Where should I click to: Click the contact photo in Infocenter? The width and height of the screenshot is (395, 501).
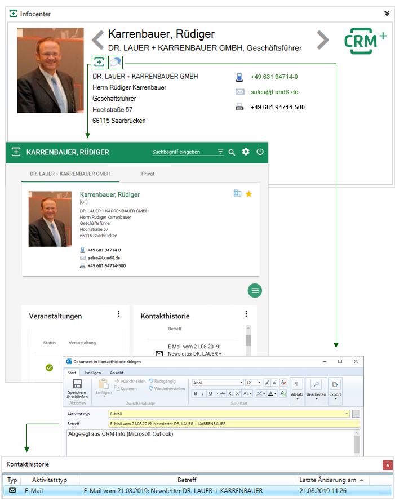(51, 70)
